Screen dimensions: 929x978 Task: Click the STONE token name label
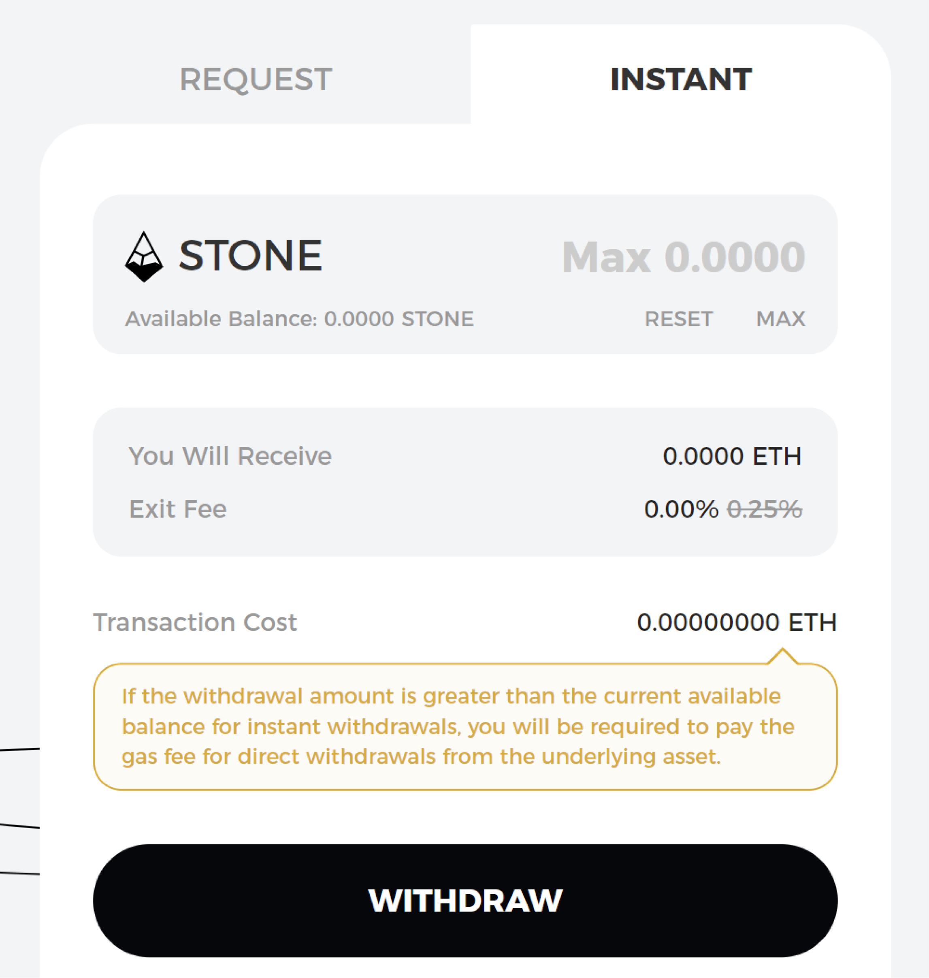coord(251,256)
